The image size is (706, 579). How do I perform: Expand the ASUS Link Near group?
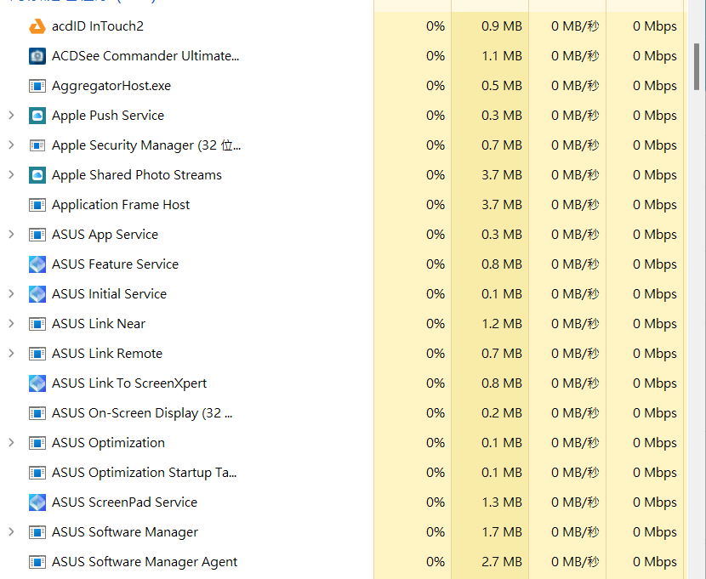[x=12, y=324]
